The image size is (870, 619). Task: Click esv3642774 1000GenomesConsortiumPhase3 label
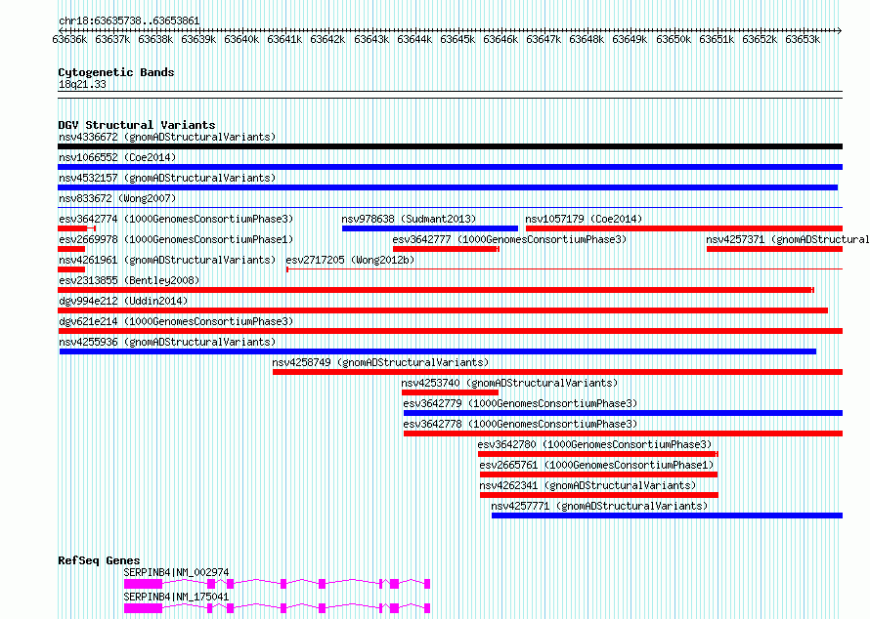tap(176, 219)
